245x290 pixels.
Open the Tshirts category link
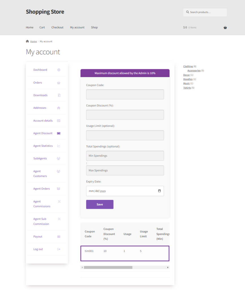[x=187, y=88]
